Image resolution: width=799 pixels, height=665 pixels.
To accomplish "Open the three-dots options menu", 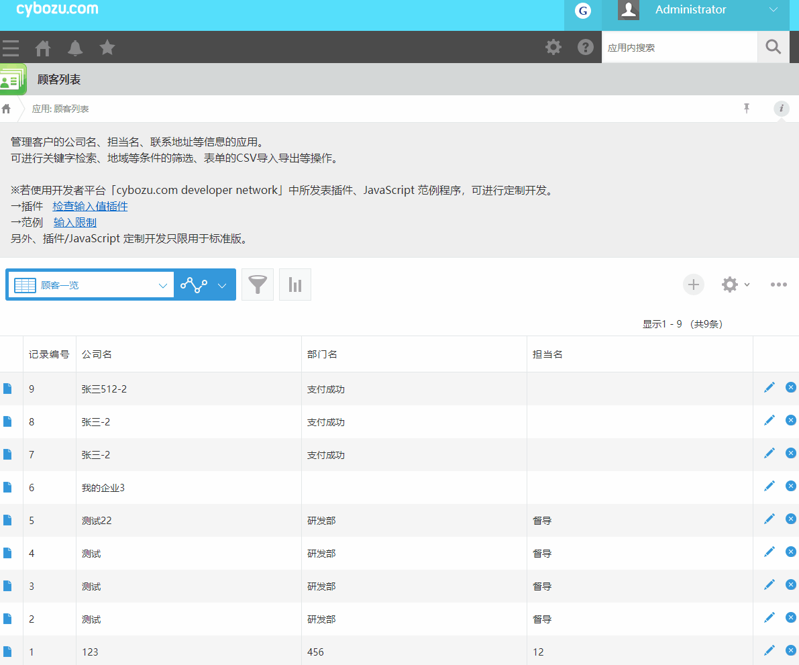I will click(x=778, y=285).
